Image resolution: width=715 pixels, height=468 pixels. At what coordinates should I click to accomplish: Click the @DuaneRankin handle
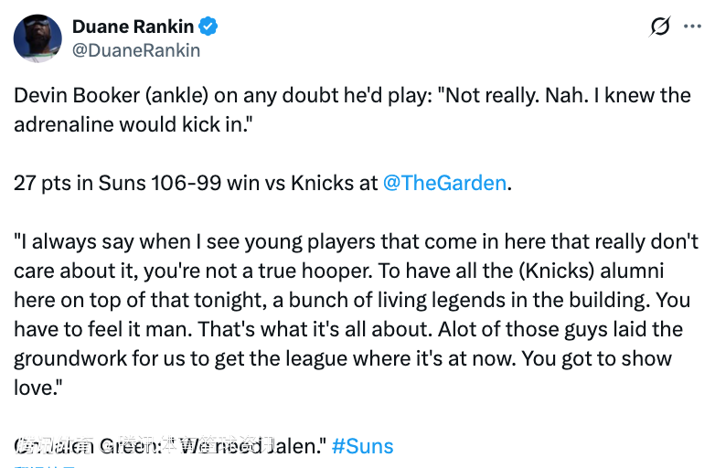point(135,50)
